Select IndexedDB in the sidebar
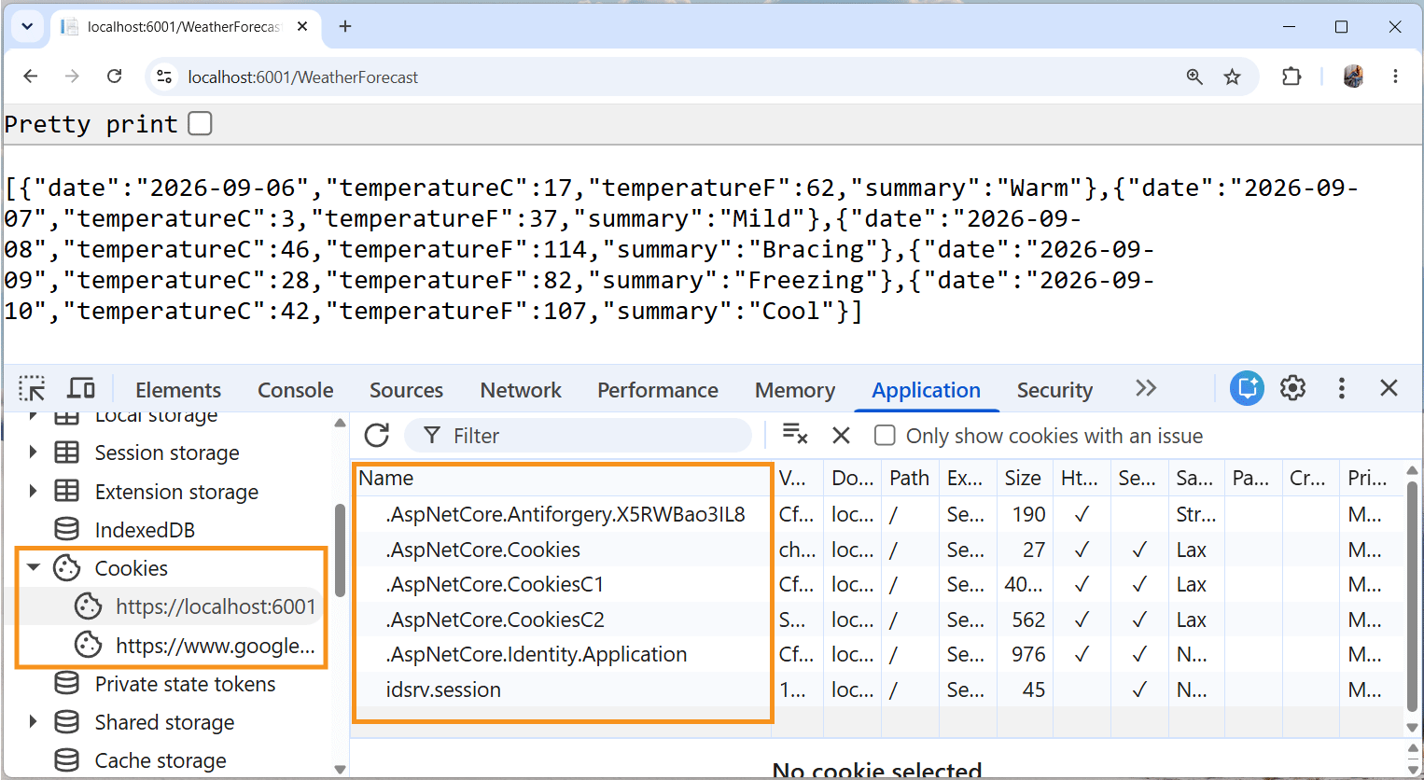The width and height of the screenshot is (1424, 780). pos(145,530)
